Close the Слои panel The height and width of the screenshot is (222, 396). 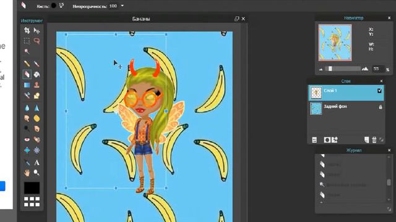[381, 81]
